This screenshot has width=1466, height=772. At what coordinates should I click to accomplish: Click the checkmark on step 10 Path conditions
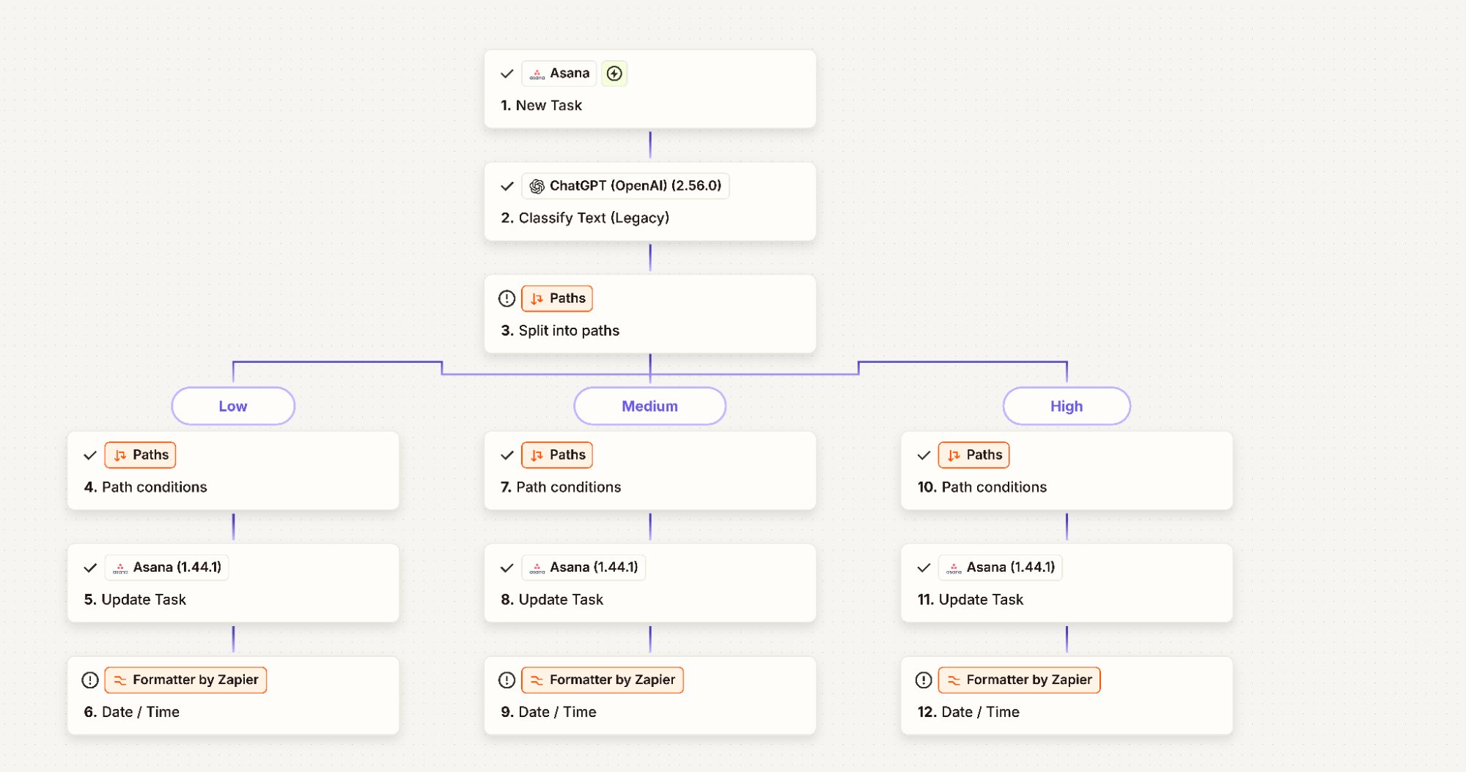pyautogui.click(x=923, y=455)
